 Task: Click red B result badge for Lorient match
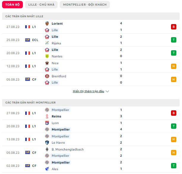pos(174,27)
